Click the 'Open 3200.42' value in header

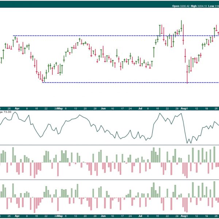tap(181, 6)
